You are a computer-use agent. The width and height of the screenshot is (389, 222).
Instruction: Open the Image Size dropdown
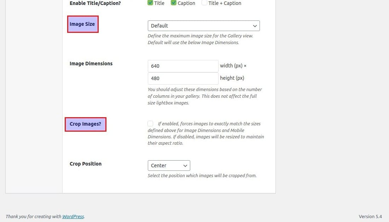click(204, 26)
